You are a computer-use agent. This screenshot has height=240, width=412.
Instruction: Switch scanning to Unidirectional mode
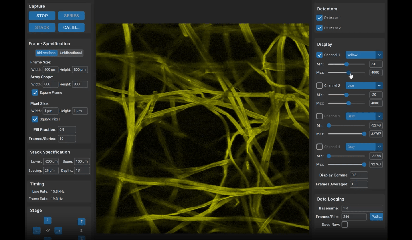click(x=70, y=53)
